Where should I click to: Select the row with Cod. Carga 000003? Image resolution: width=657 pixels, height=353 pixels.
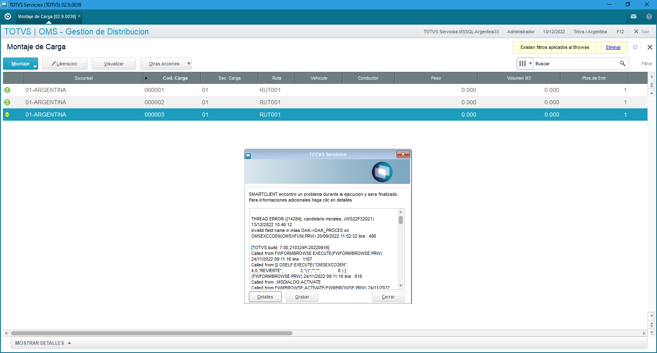(x=325, y=115)
